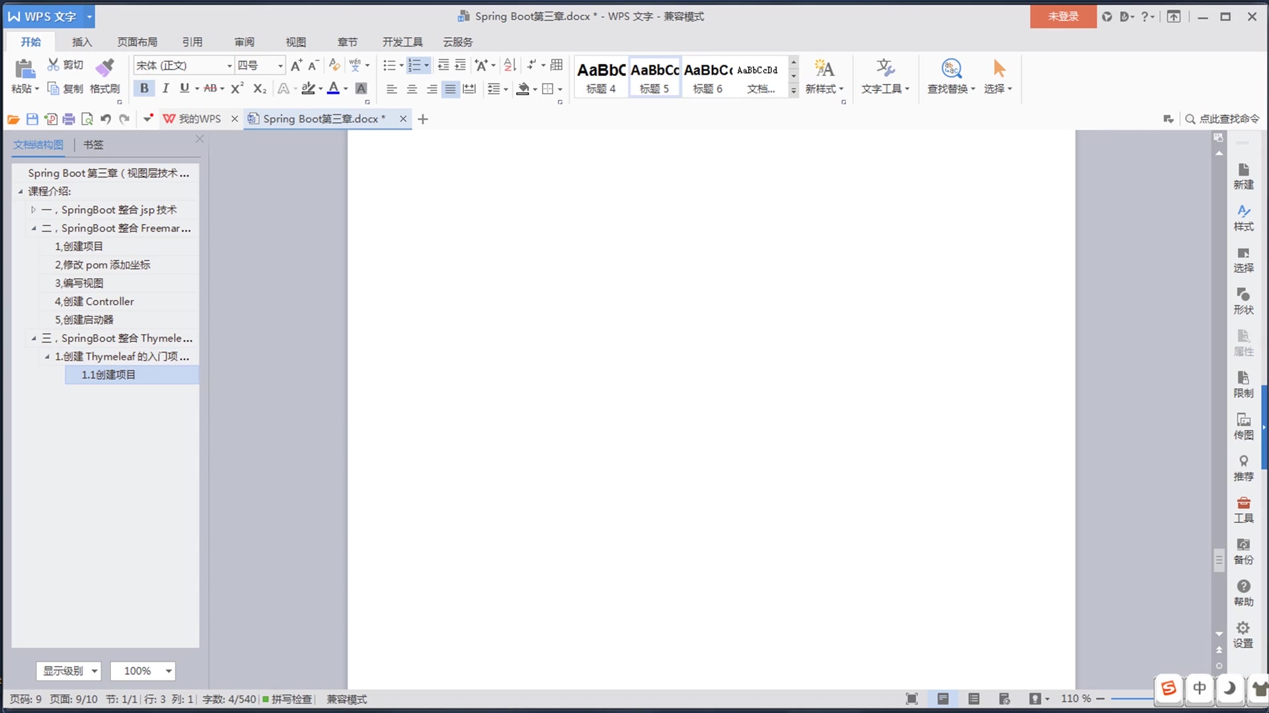The width and height of the screenshot is (1269, 713).
Task: Undo the last action
Action: (x=106, y=119)
